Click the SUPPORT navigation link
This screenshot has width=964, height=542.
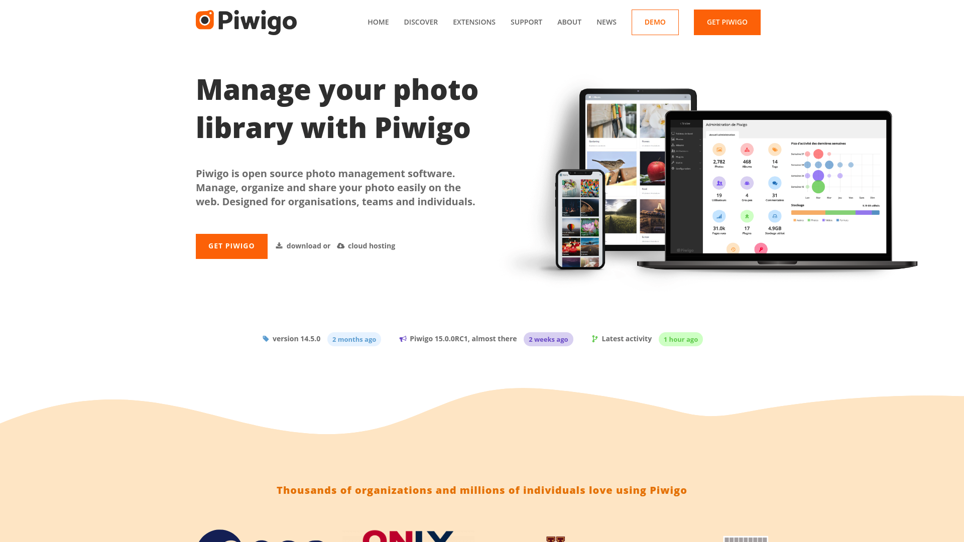(x=526, y=22)
